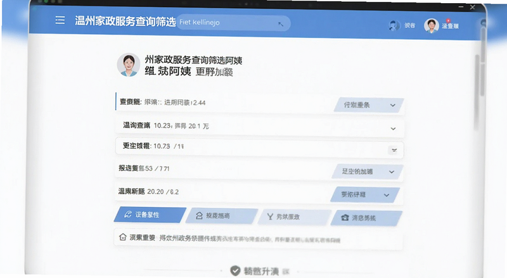Minimize the window
Screen dimensions: 507x278
pos(461,7)
